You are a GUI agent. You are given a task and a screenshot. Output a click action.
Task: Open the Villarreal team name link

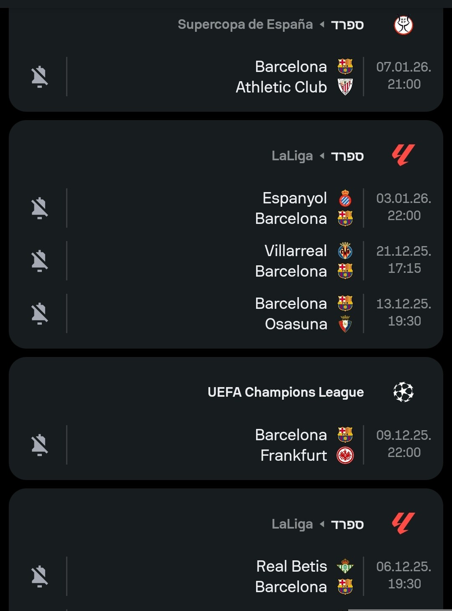(x=295, y=251)
